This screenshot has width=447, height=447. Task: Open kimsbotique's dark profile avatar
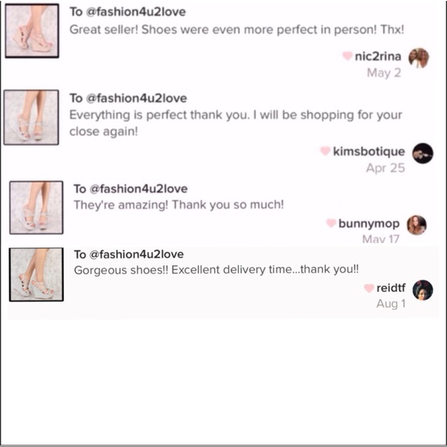pyautogui.click(x=423, y=153)
